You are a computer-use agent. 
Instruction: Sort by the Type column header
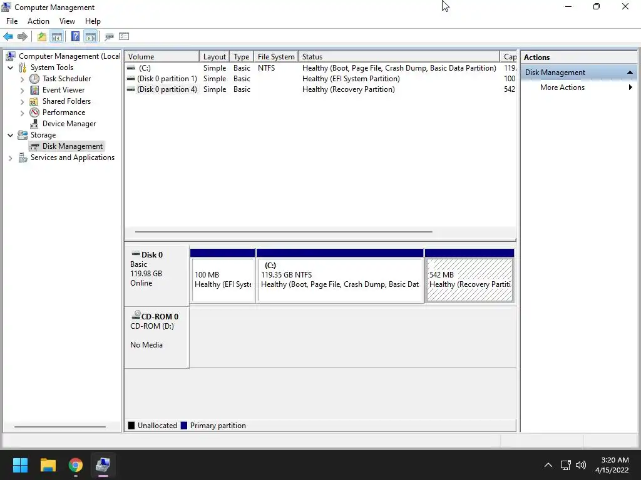coord(241,57)
